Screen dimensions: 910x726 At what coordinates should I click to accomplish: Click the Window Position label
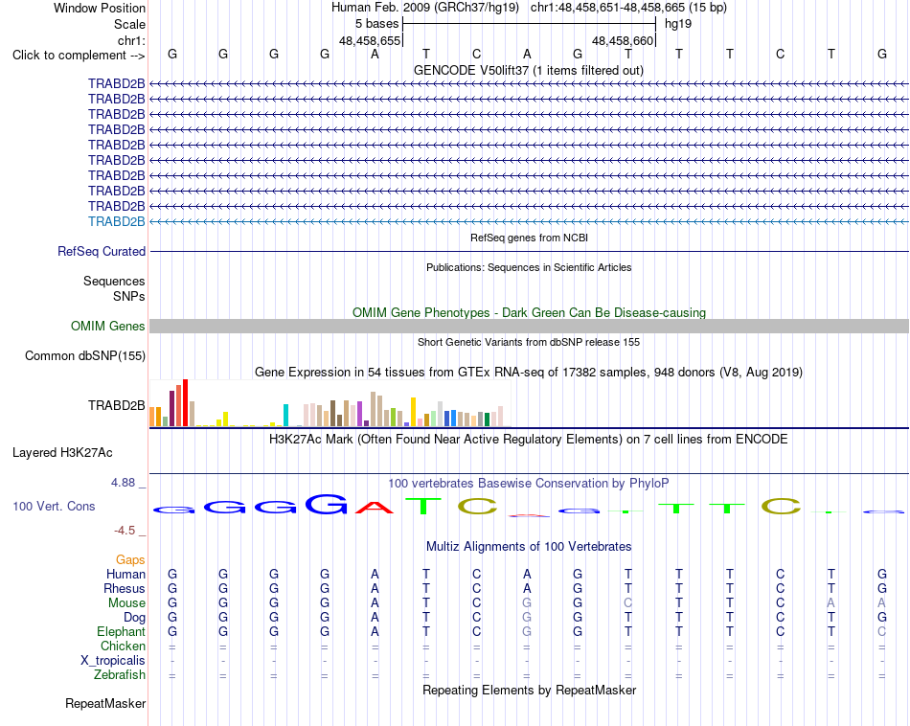(x=100, y=8)
